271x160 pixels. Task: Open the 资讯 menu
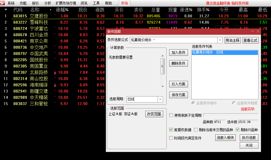(84, 3)
